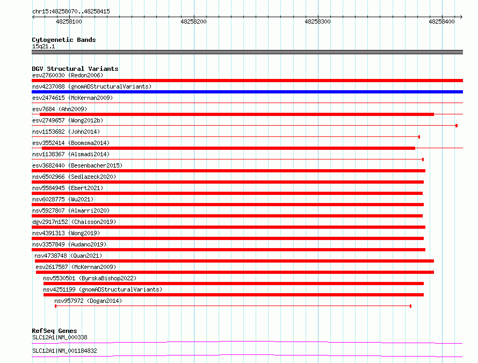Select nsv4391313 (Wong2019) label

click(66, 233)
